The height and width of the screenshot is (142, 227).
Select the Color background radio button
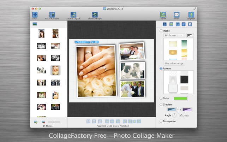point(161,98)
